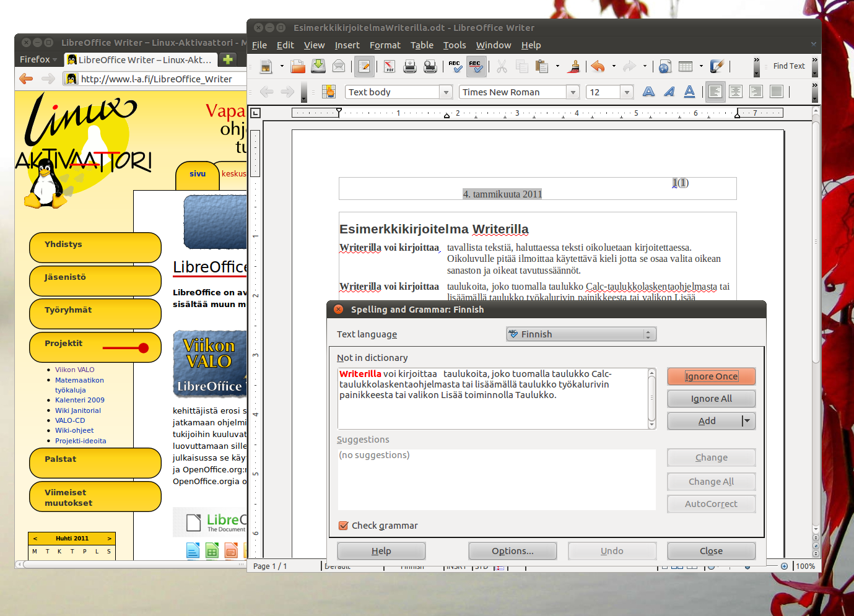Apply Italic with the slanted A icon
The image size is (854, 616).
click(669, 92)
